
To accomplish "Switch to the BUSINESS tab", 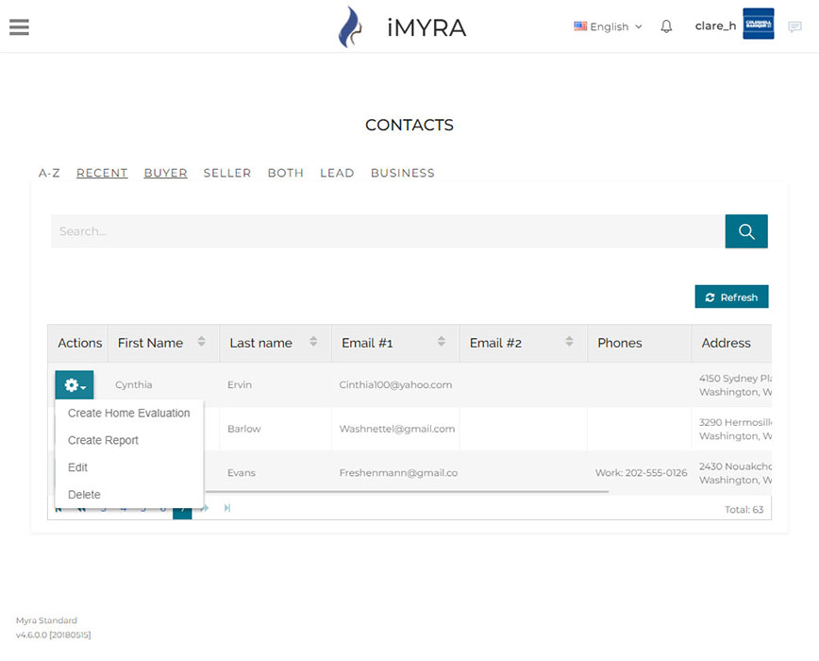I will (x=403, y=173).
